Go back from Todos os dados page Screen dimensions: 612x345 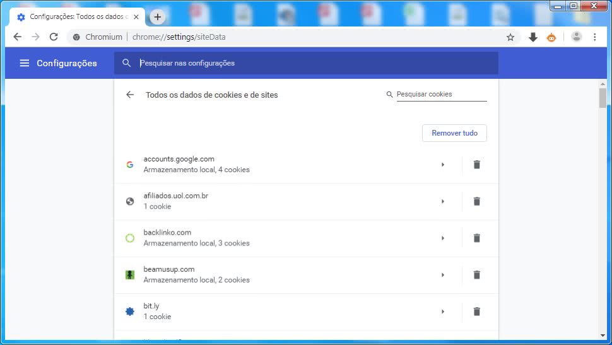pos(130,95)
